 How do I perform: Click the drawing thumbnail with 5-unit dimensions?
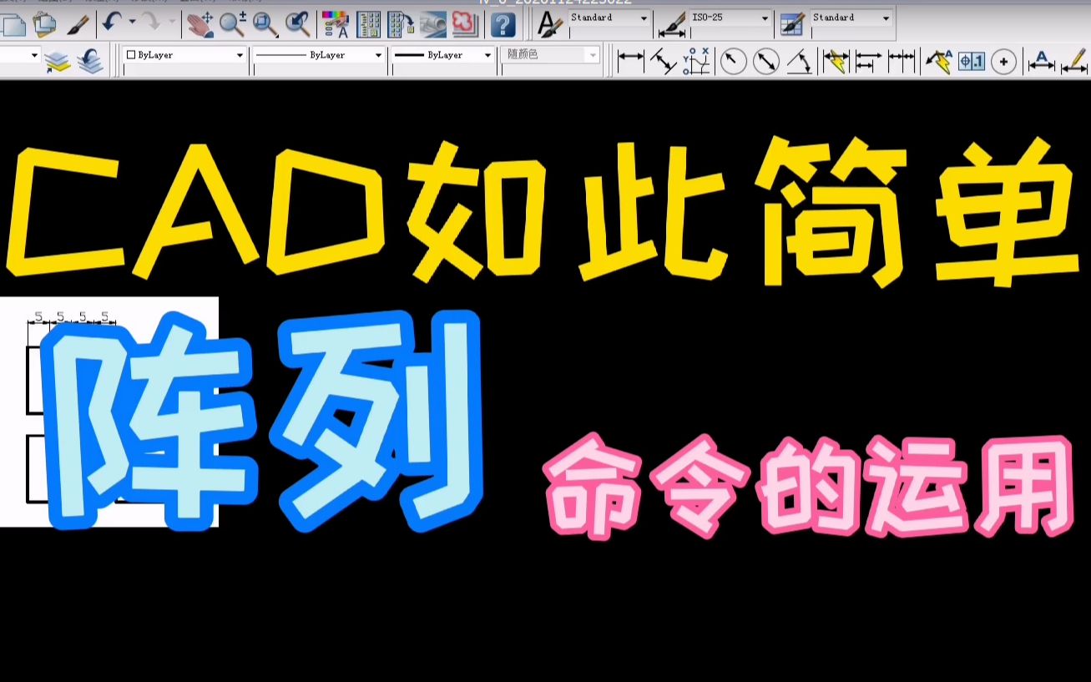pos(109,412)
